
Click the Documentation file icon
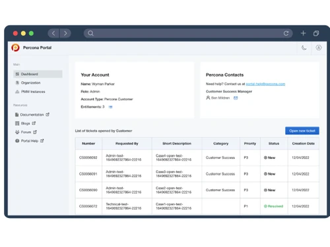pos(16,115)
